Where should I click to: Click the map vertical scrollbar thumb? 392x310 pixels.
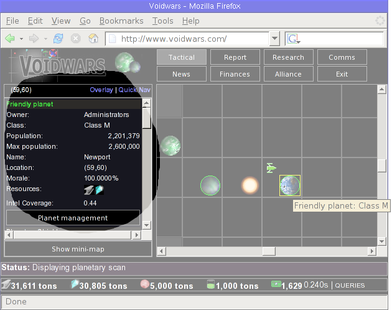[x=382, y=166]
